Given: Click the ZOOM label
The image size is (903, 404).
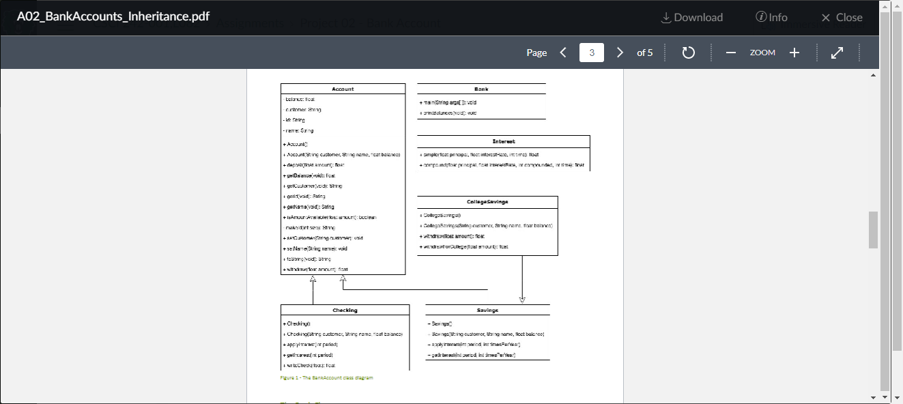Looking at the screenshot, I should (762, 53).
